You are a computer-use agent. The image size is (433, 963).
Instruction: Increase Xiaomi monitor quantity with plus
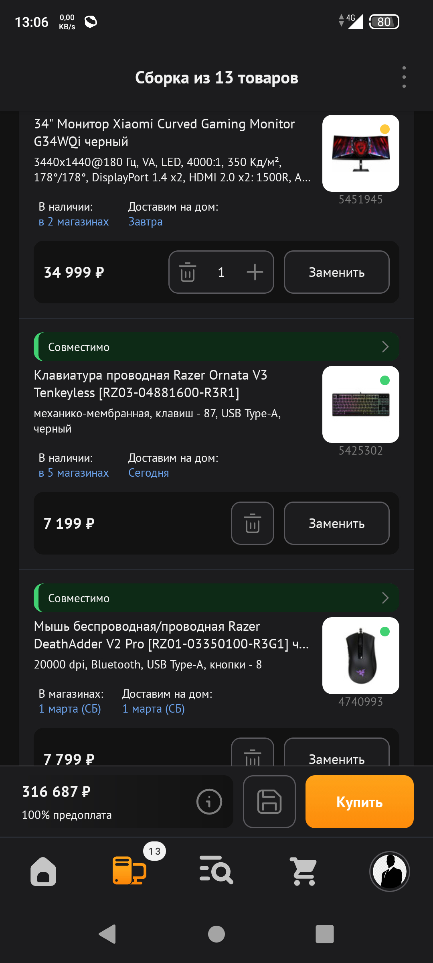coord(255,272)
